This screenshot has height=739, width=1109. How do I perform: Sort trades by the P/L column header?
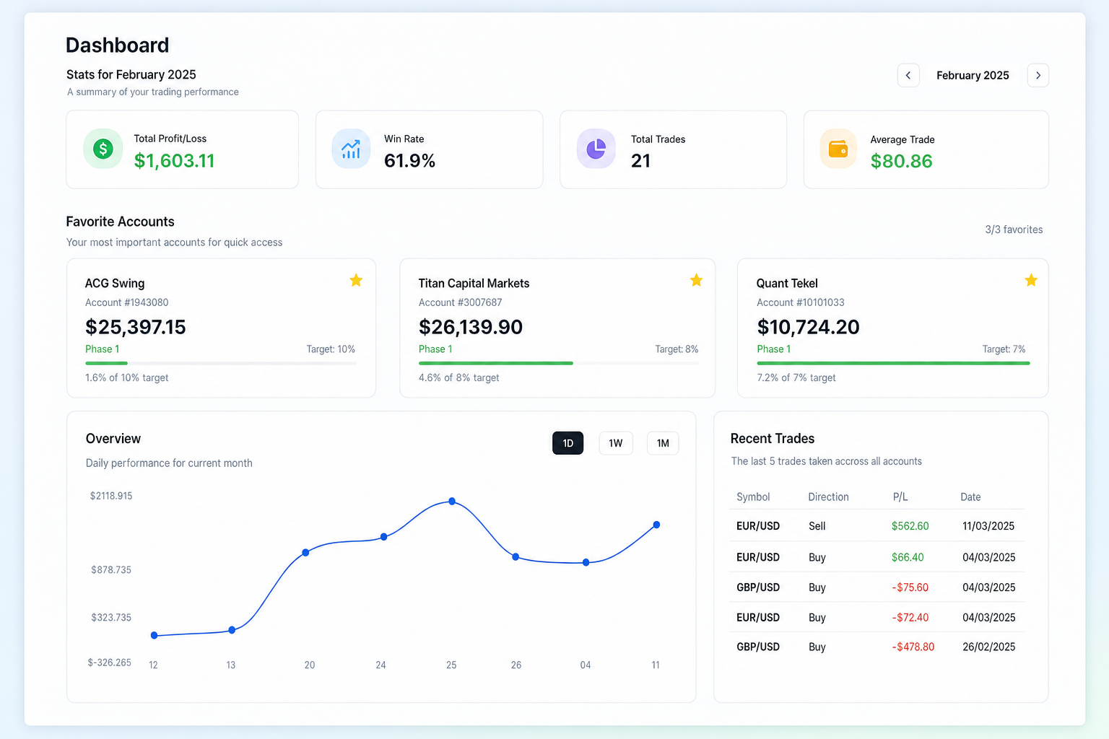[900, 497]
